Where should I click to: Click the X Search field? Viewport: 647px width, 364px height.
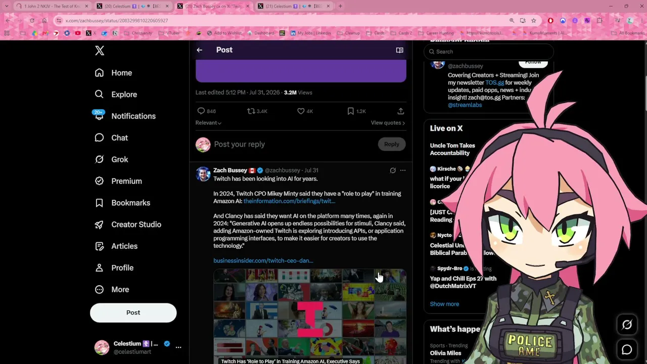pos(489,52)
